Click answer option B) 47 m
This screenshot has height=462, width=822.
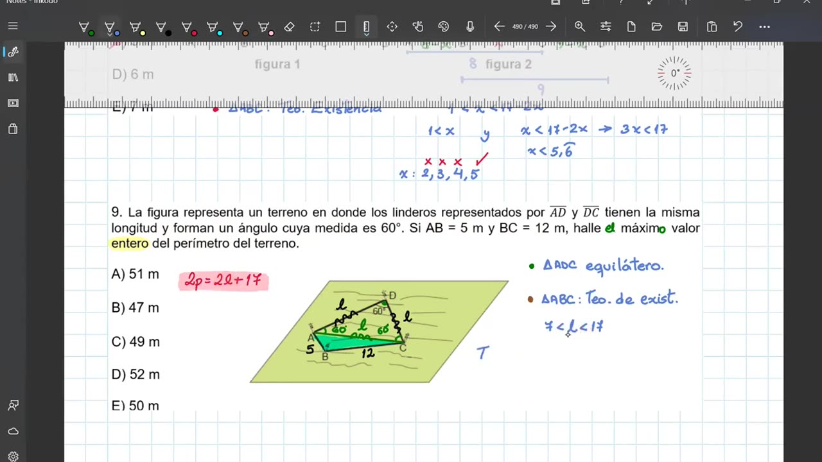(135, 308)
